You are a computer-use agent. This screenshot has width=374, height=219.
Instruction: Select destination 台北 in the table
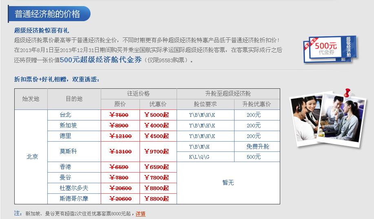65,115
